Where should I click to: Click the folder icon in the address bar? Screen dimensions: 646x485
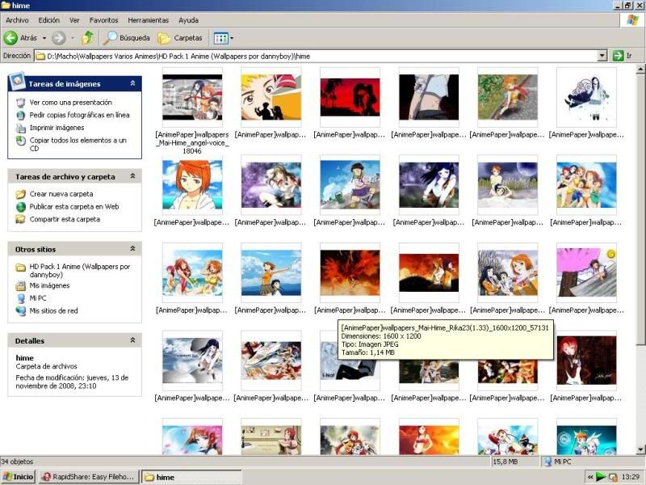point(40,56)
